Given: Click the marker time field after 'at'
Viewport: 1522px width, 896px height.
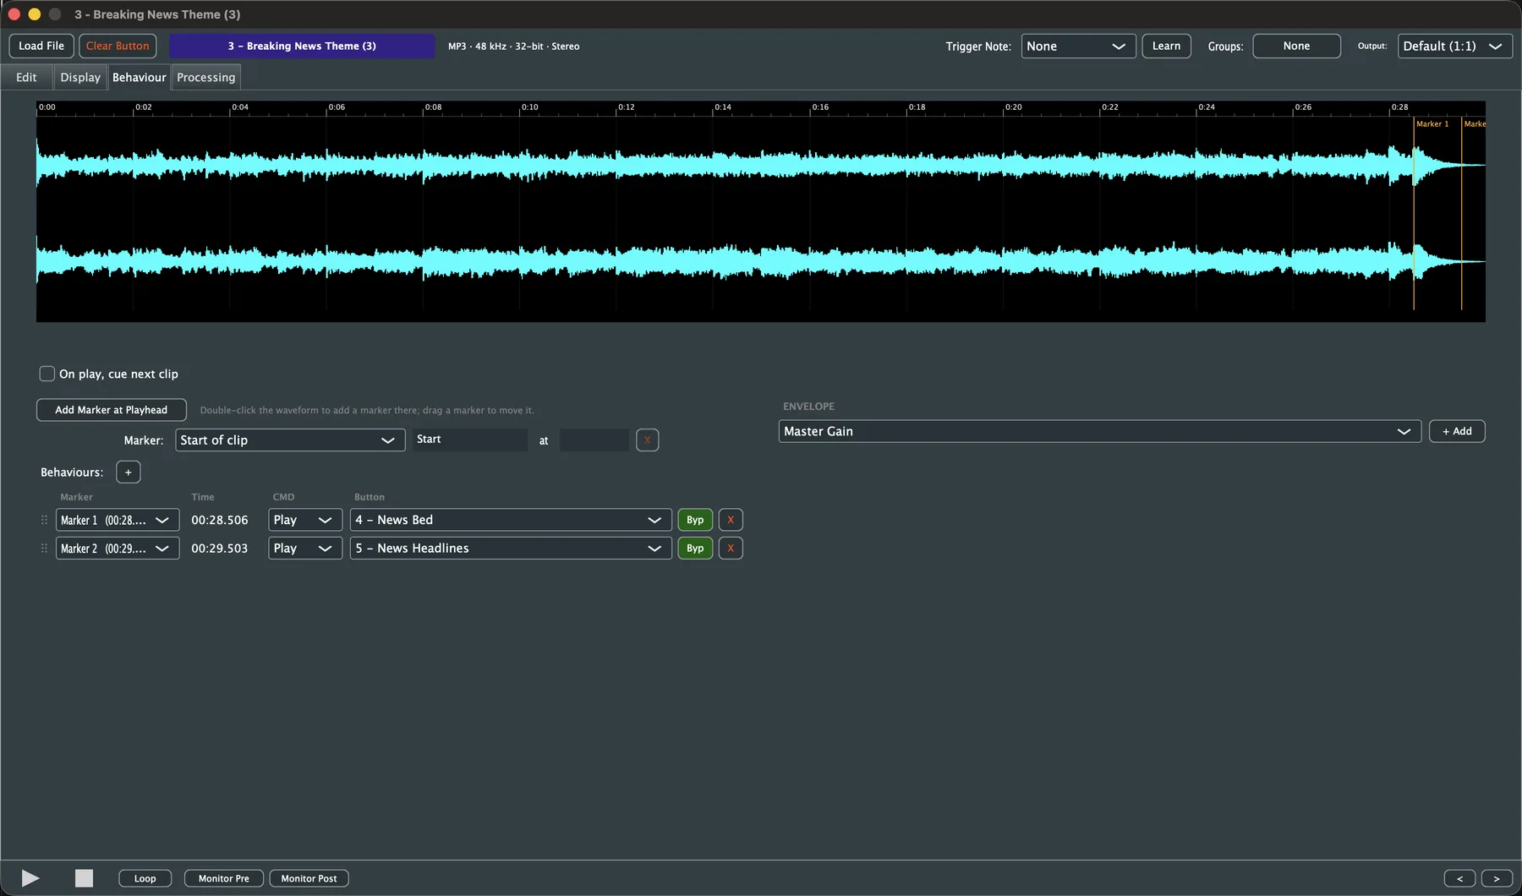Looking at the screenshot, I should 594,440.
